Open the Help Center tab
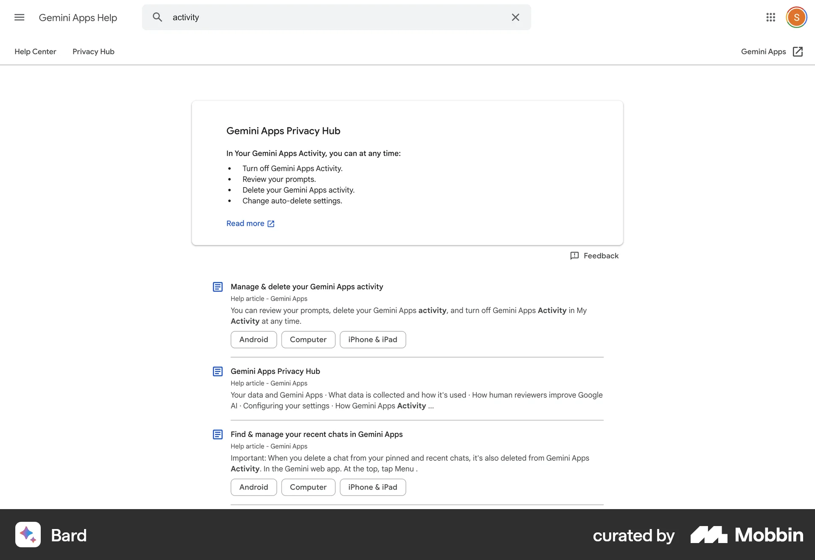 click(35, 51)
